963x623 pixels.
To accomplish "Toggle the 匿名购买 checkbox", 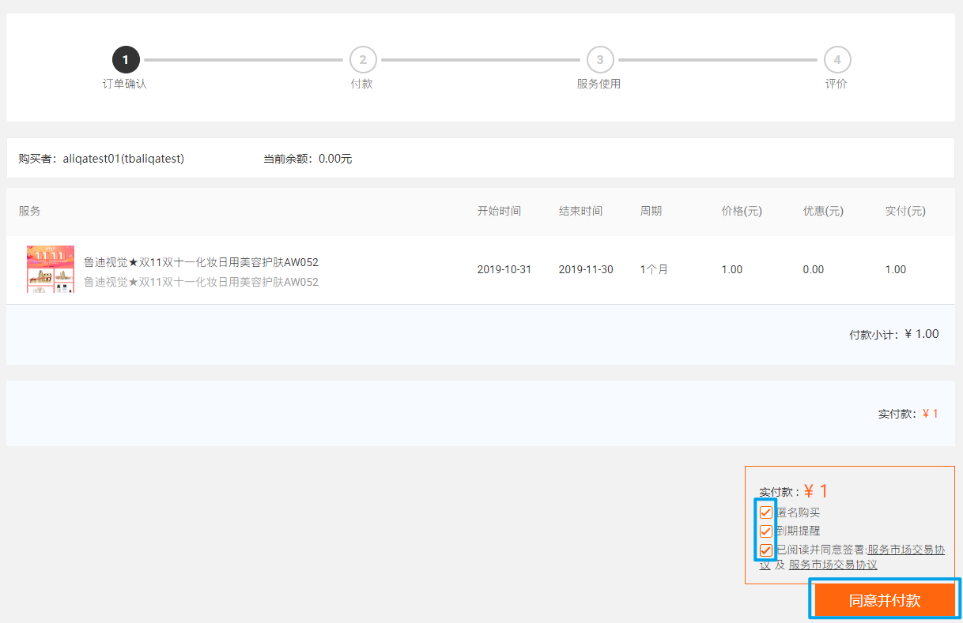I will pos(766,512).
